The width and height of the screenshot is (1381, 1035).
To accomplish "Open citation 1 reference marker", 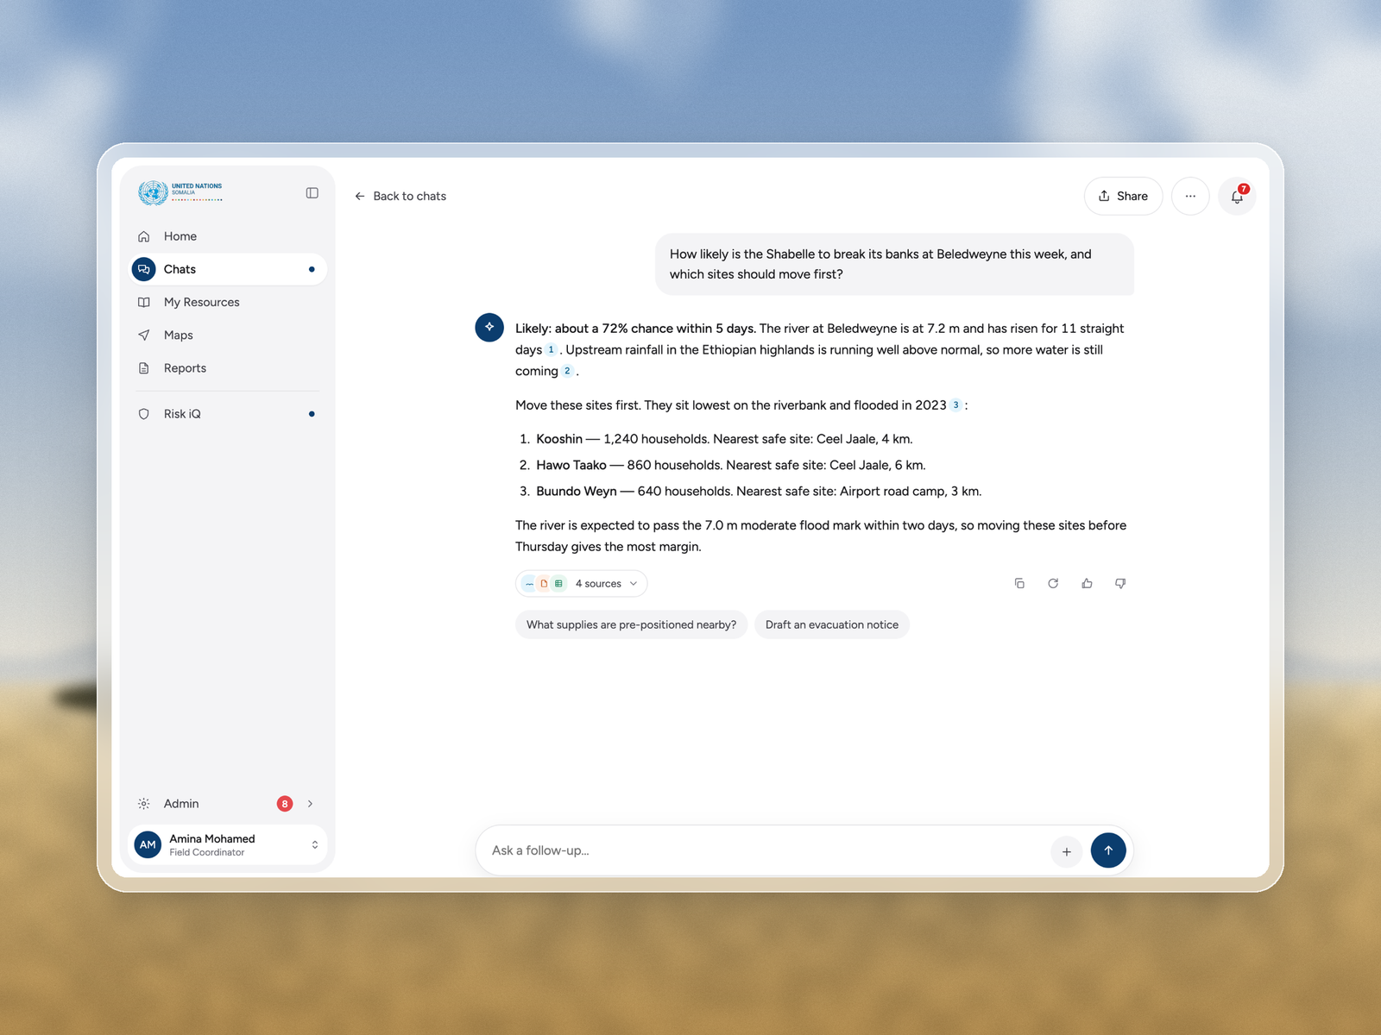I will [551, 350].
